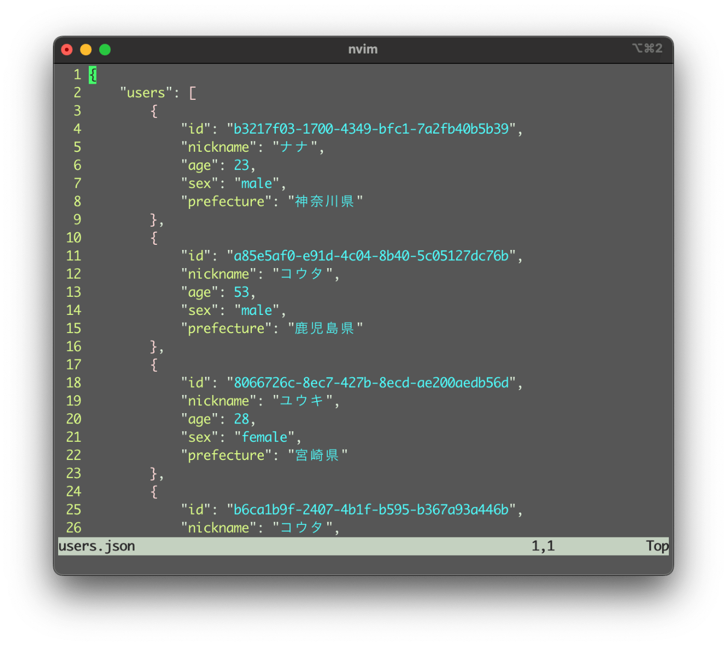Click the "age" key on line 20
The height and width of the screenshot is (646, 727).
pos(199,419)
